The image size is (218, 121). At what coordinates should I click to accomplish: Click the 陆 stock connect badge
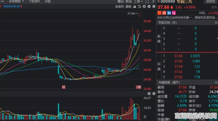click(x=174, y=13)
